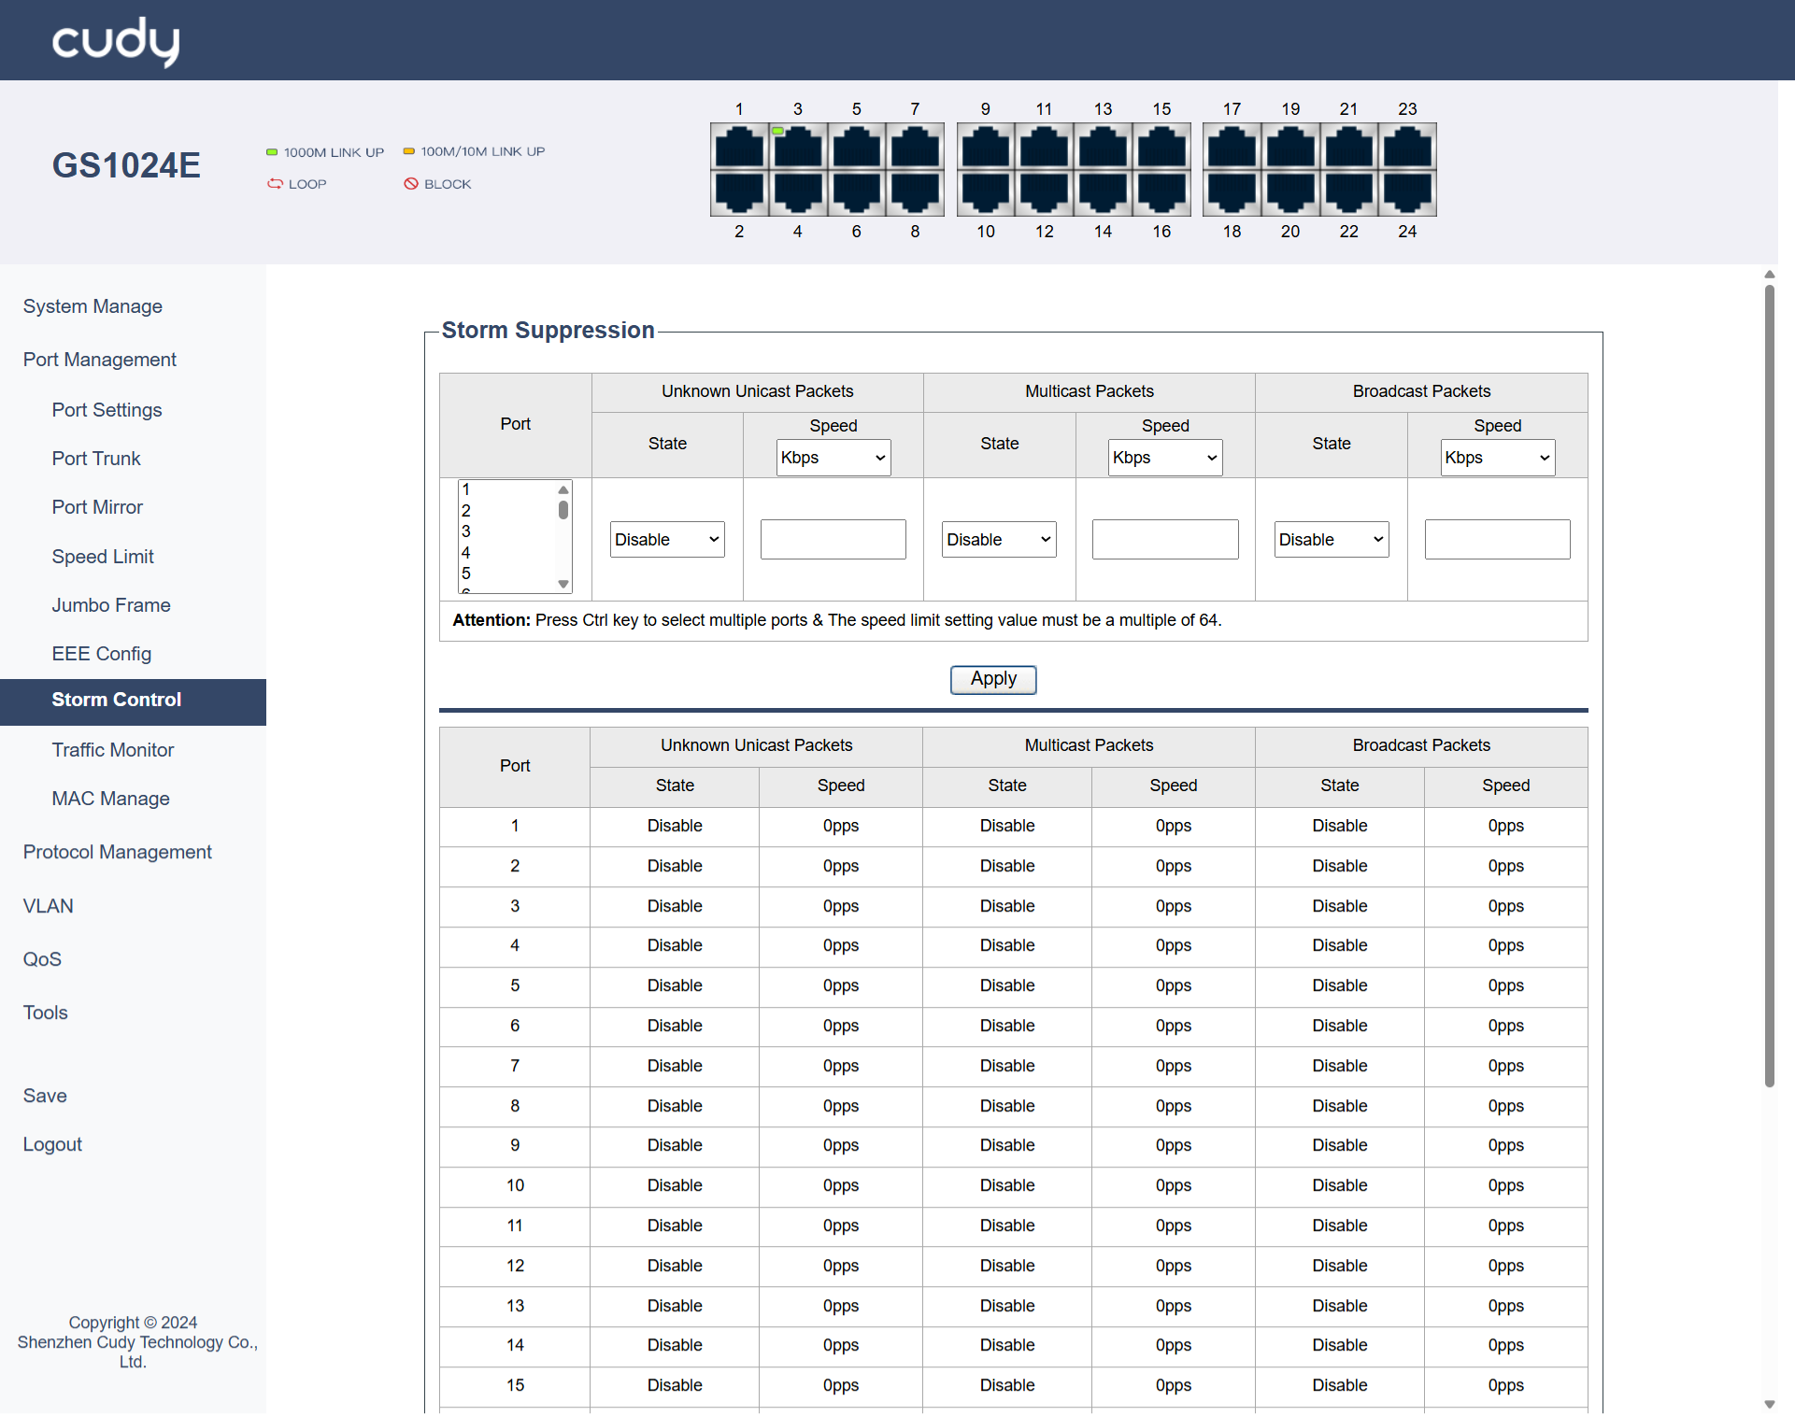The width and height of the screenshot is (1795, 1416).
Task: Click port 16 jack icon
Action: (1161, 192)
